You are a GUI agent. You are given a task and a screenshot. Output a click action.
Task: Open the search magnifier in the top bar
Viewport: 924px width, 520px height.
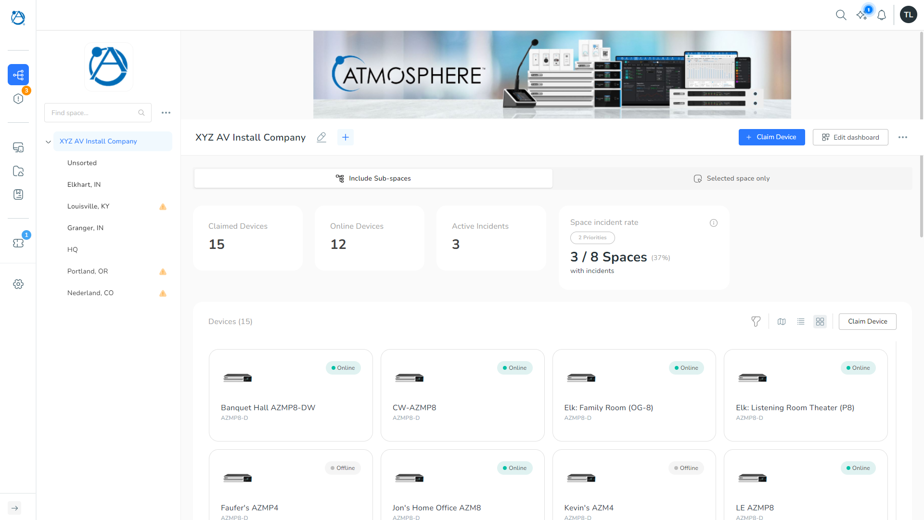pos(841,15)
